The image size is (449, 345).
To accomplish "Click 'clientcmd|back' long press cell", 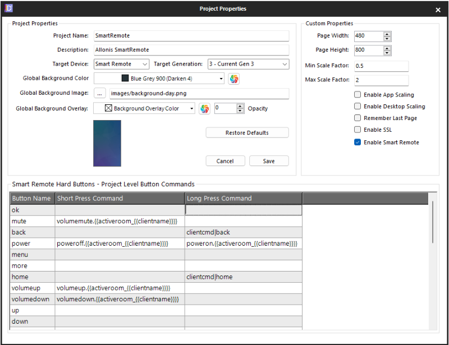I will click(244, 232).
